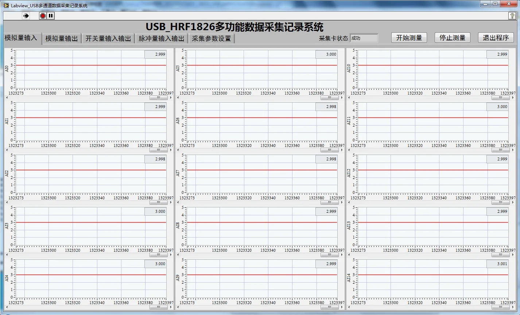Open the 模拟量输出 tab

[62, 39]
